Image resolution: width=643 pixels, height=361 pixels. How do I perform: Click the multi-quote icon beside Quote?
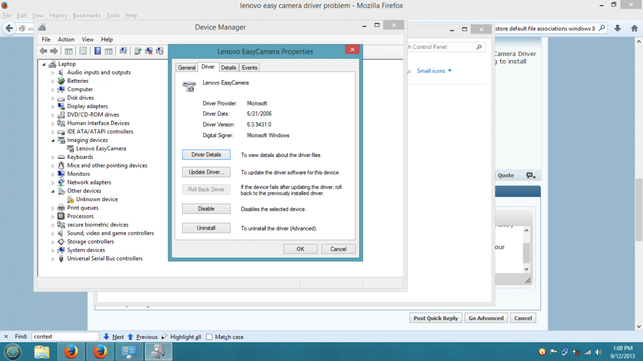click(531, 176)
